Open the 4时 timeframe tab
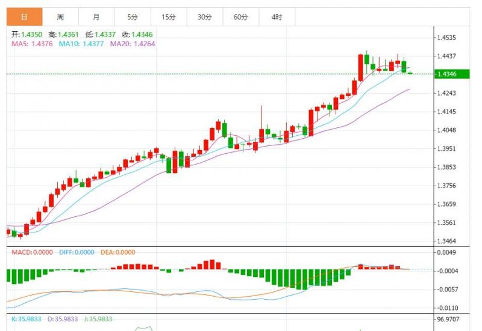482x331 pixels. 277,17
